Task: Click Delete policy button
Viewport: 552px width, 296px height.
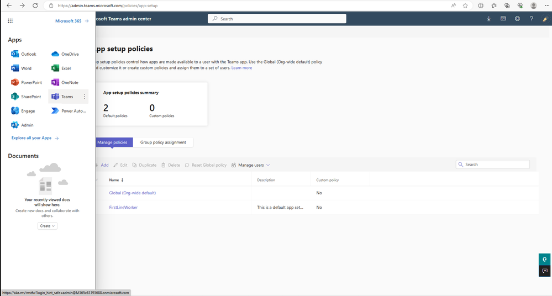Action: [171, 165]
